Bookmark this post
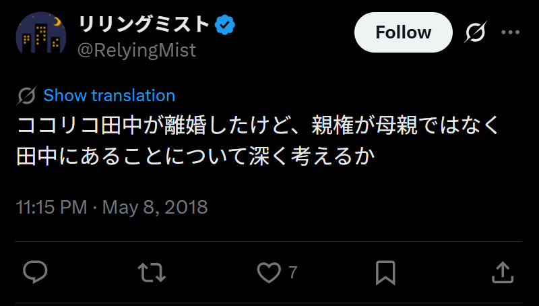 tap(385, 272)
